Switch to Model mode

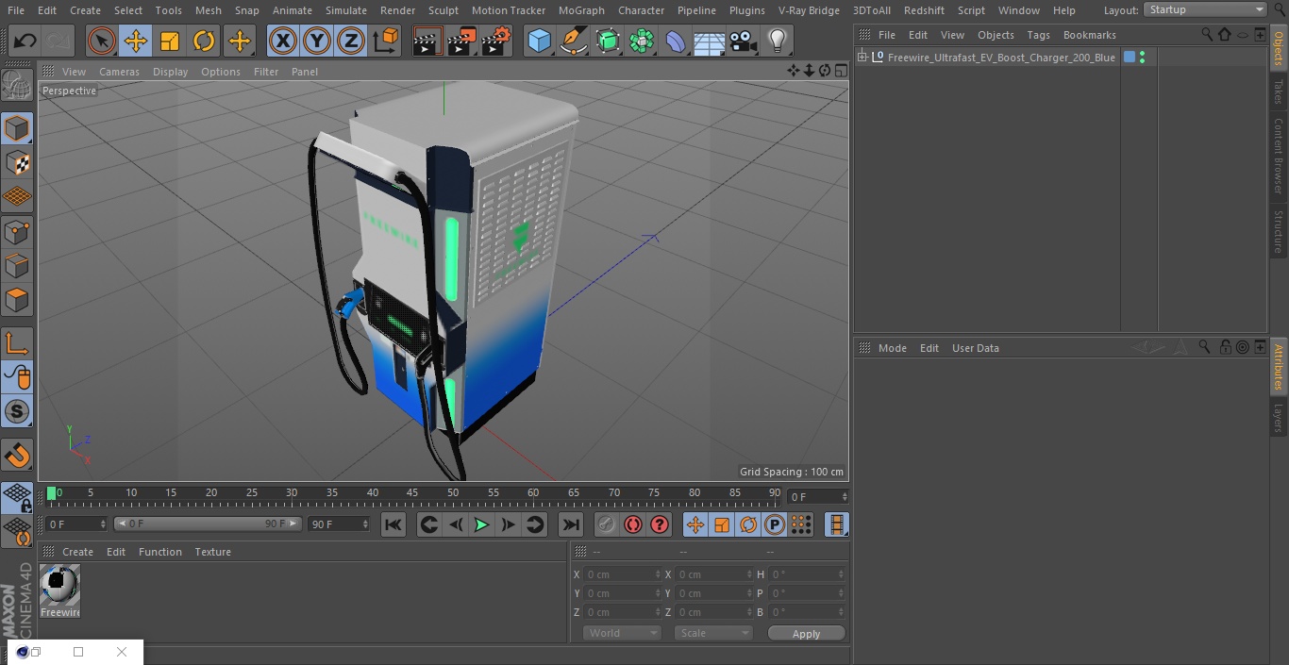17,128
